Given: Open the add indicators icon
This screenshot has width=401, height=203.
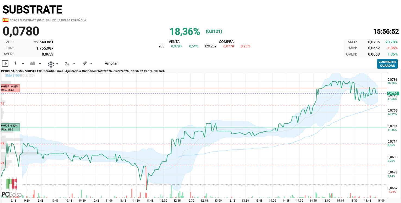Looking at the screenshot, I should tap(67, 63).
